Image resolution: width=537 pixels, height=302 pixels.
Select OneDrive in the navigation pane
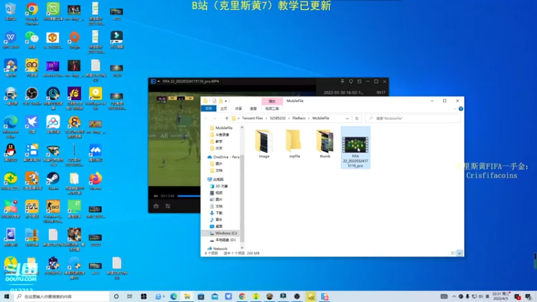click(224, 157)
